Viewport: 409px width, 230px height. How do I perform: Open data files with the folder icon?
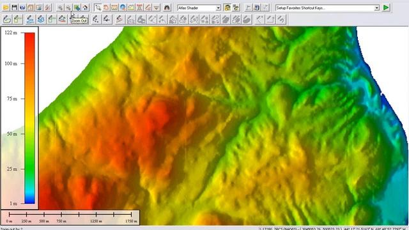pyautogui.click(x=6, y=8)
